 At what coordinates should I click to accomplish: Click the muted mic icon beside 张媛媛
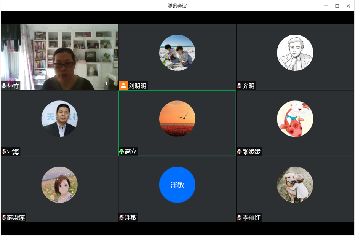[239, 151]
